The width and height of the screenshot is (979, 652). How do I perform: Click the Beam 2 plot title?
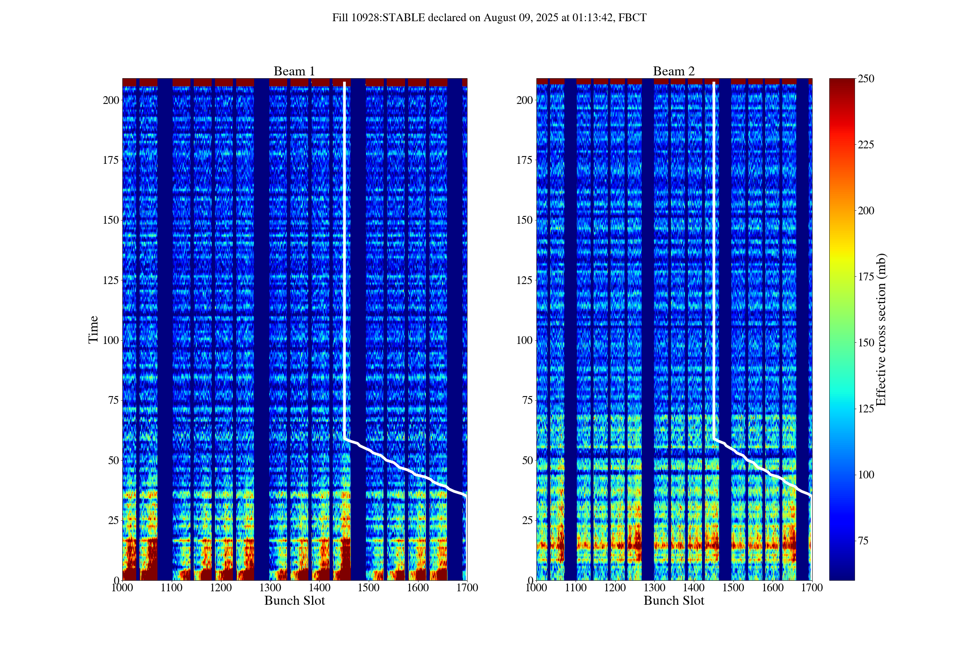[673, 71]
